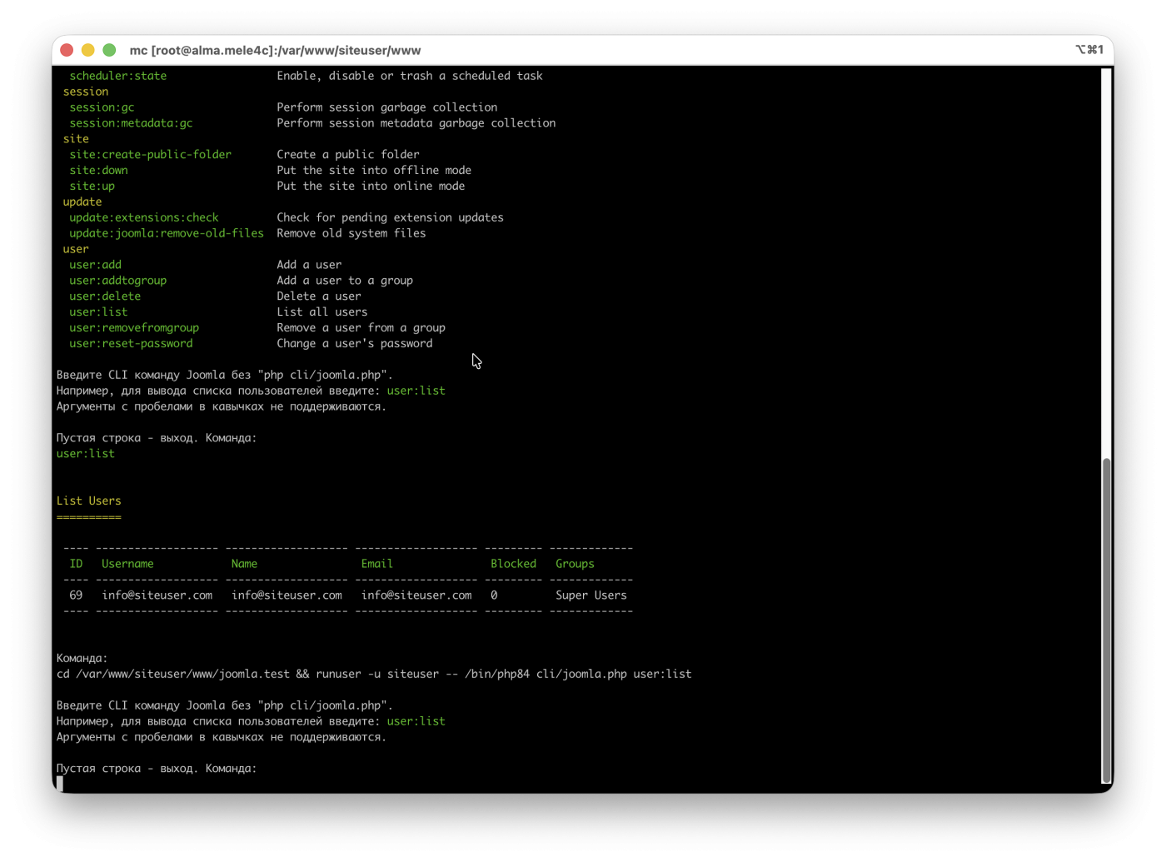Click the 'Delete a user' description

[x=319, y=297]
